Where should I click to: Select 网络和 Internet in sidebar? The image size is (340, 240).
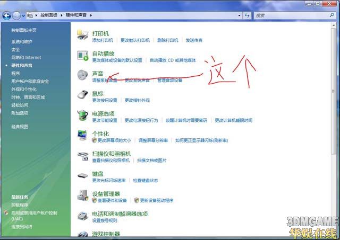(x=26, y=58)
